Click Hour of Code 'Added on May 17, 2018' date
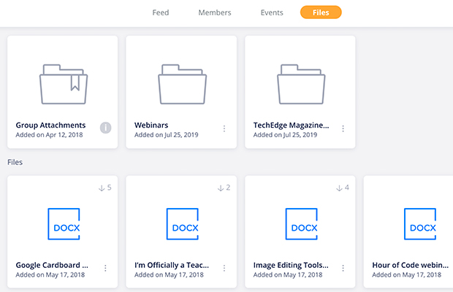 pos(406,274)
